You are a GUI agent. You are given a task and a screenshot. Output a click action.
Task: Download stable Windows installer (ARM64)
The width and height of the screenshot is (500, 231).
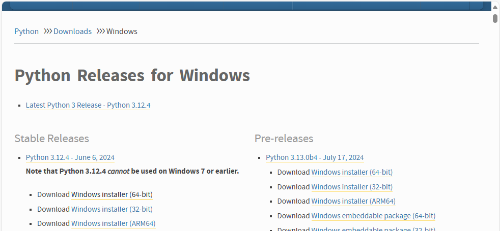click(x=113, y=223)
